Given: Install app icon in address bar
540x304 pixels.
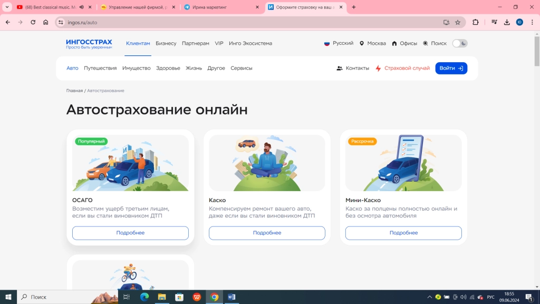Looking at the screenshot, I should 446,22.
